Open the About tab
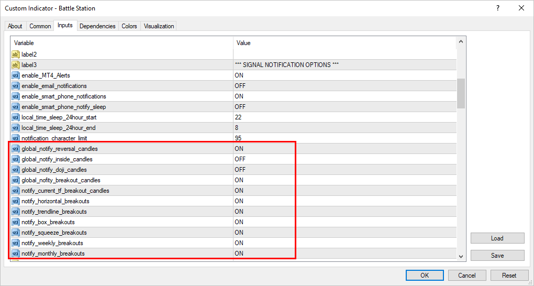 [x=15, y=26]
